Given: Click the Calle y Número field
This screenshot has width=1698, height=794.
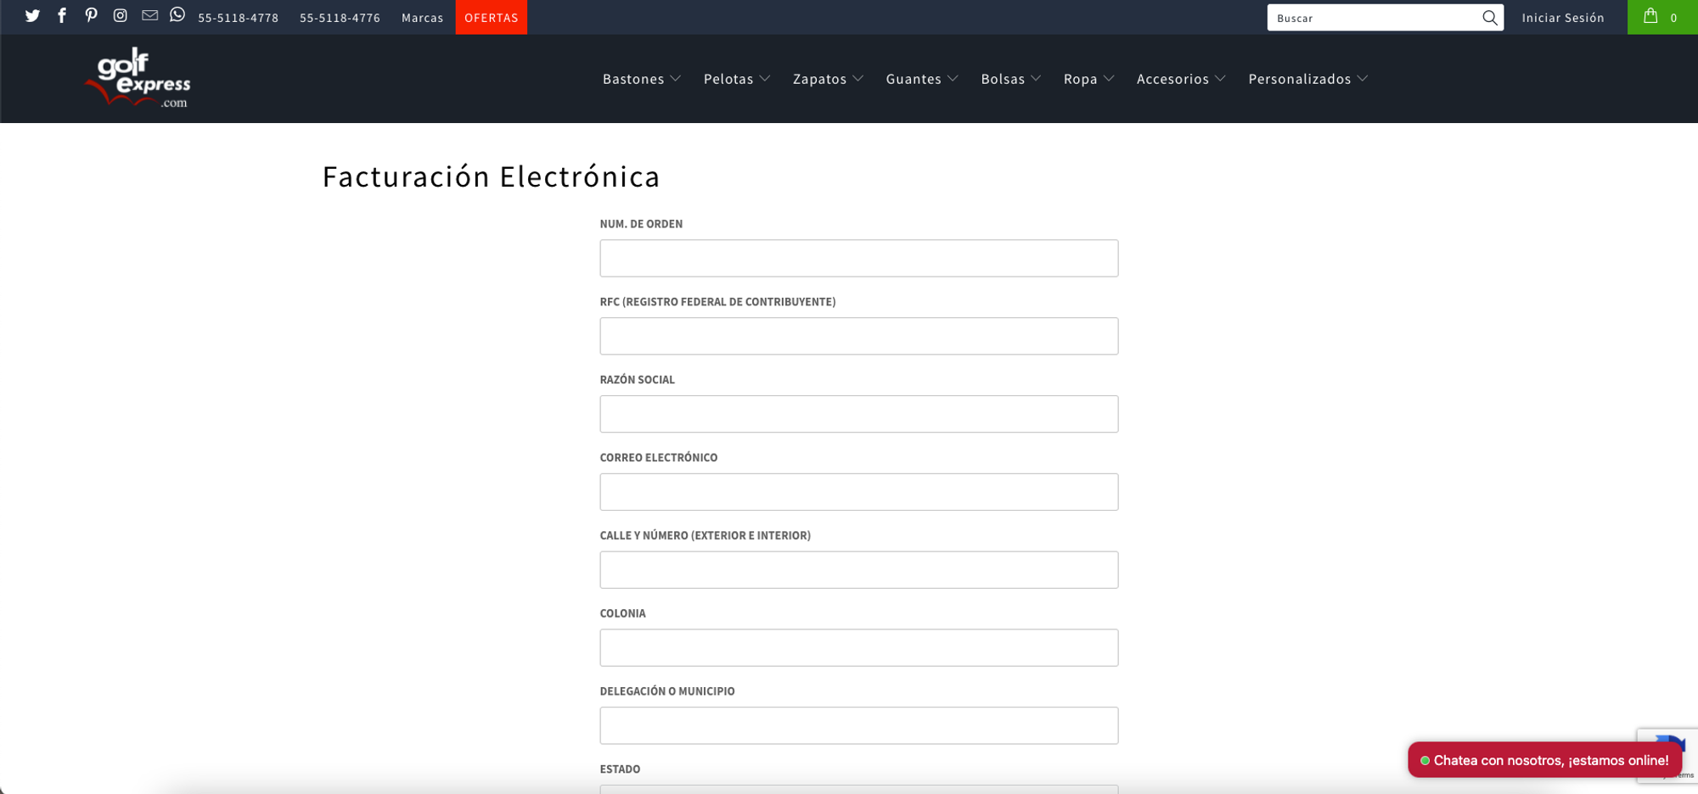Looking at the screenshot, I should point(858,570).
